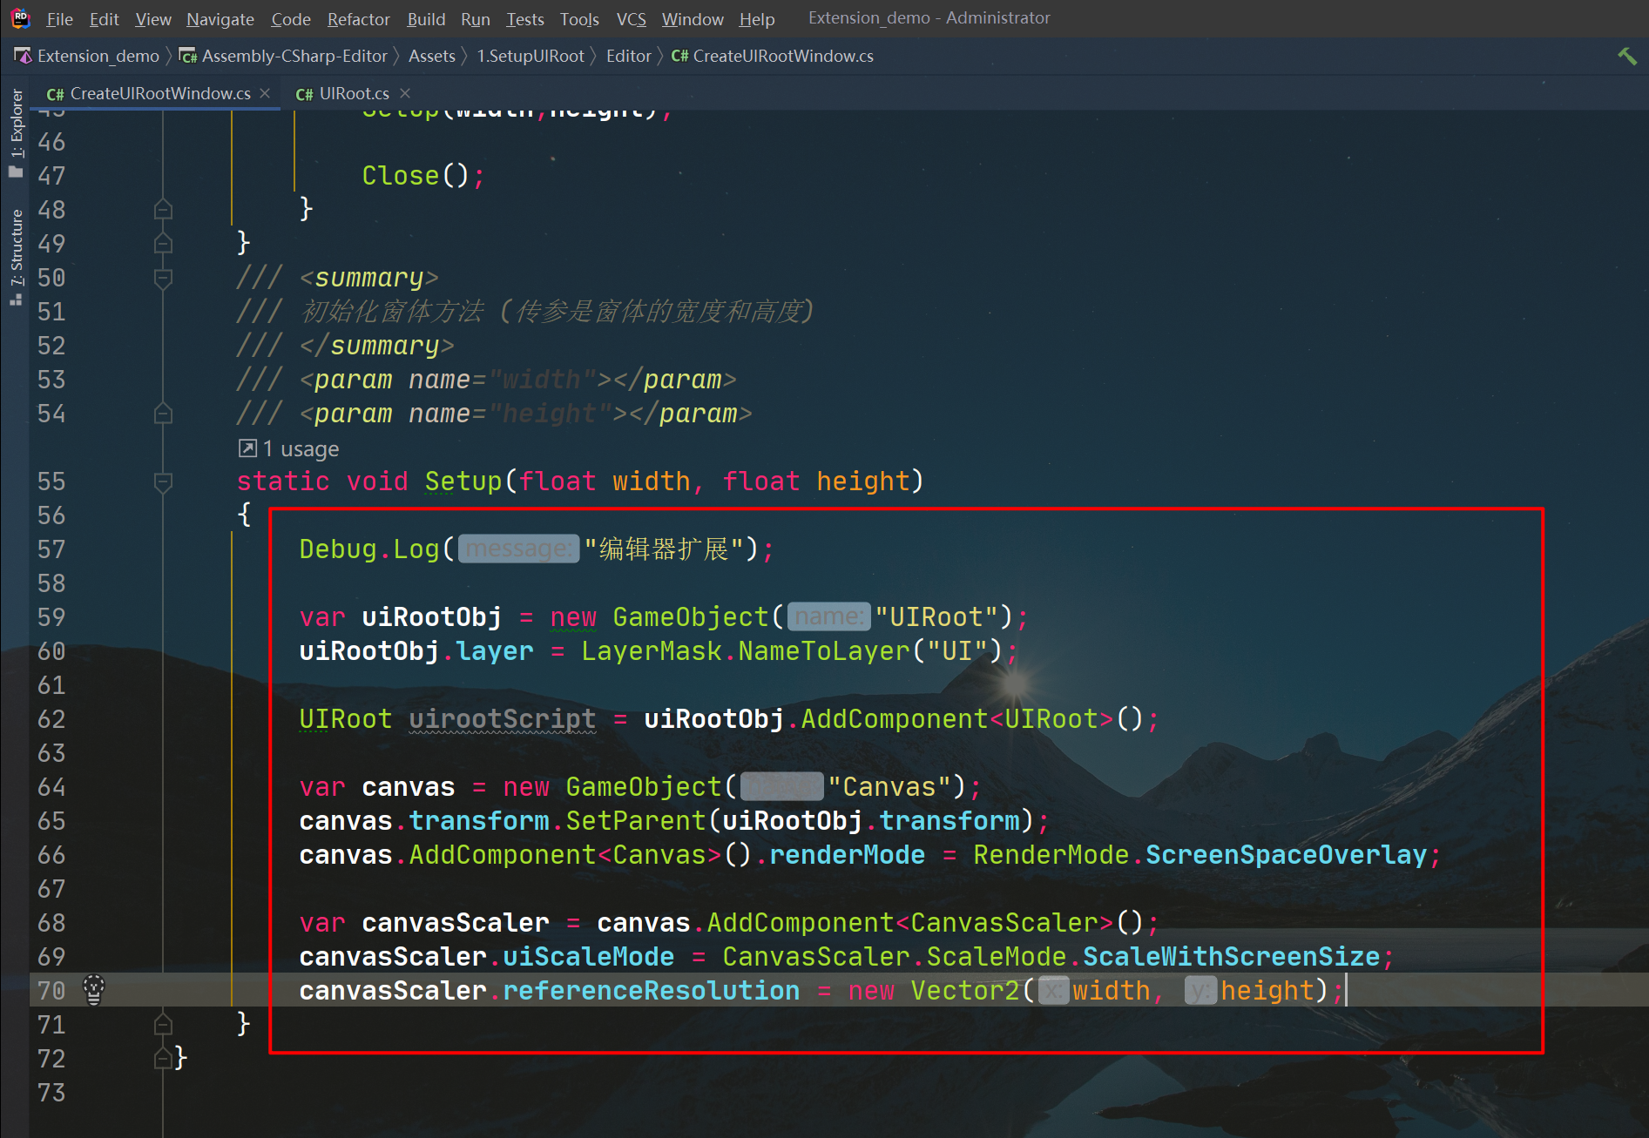Open the Code menu
The height and width of the screenshot is (1138, 1649).
tap(291, 18)
